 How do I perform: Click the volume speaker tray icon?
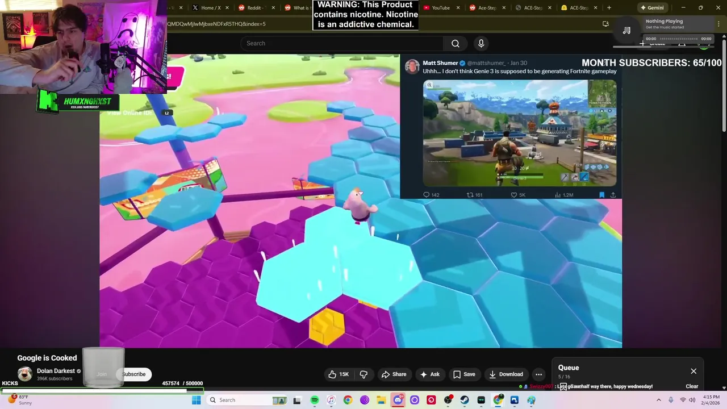pyautogui.click(x=692, y=400)
